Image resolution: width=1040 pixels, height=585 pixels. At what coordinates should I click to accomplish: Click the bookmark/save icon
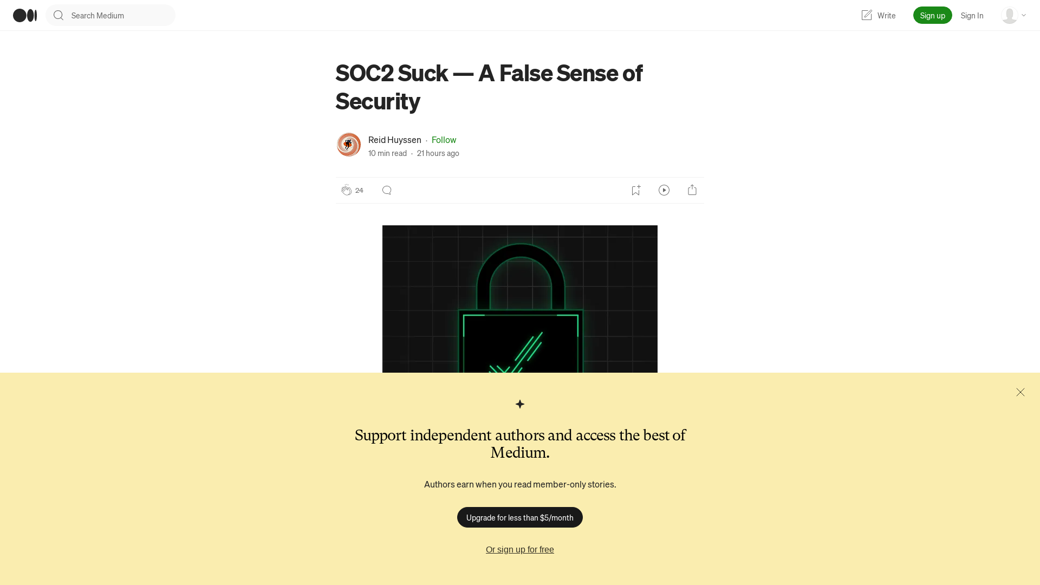click(636, 189)
